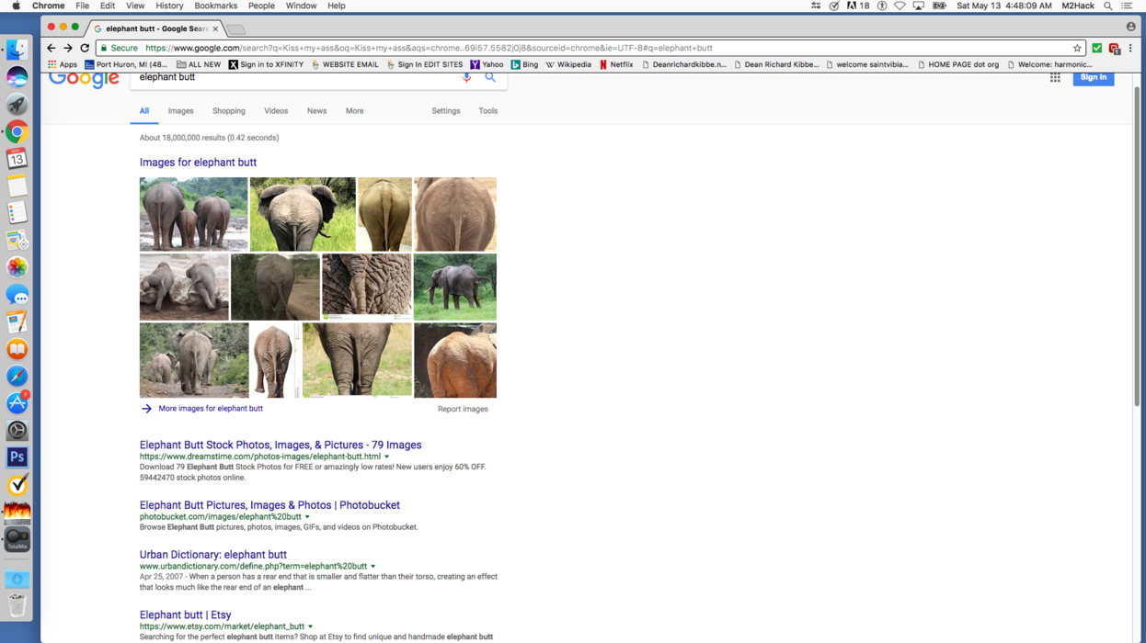Screen dimensions: 1146x643
Task: Switch to the News search tab
Action: [316, 111]
